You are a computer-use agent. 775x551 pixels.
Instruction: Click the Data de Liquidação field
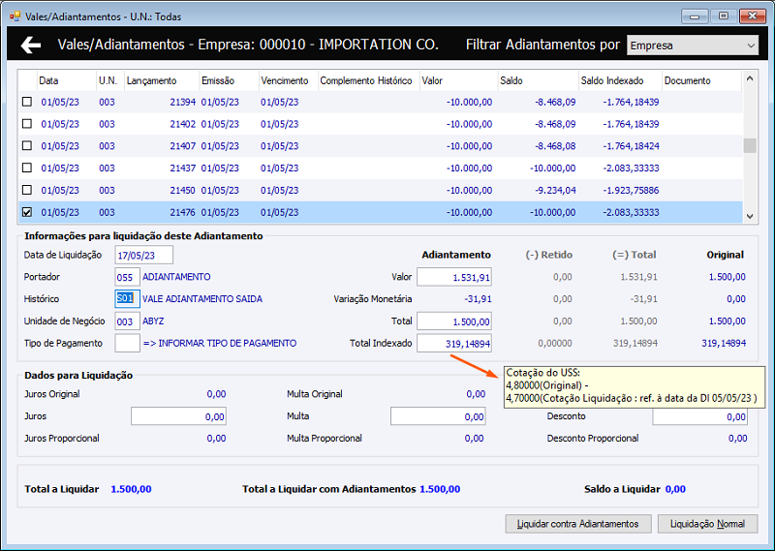pyautogui.click(x=143, y=255)
